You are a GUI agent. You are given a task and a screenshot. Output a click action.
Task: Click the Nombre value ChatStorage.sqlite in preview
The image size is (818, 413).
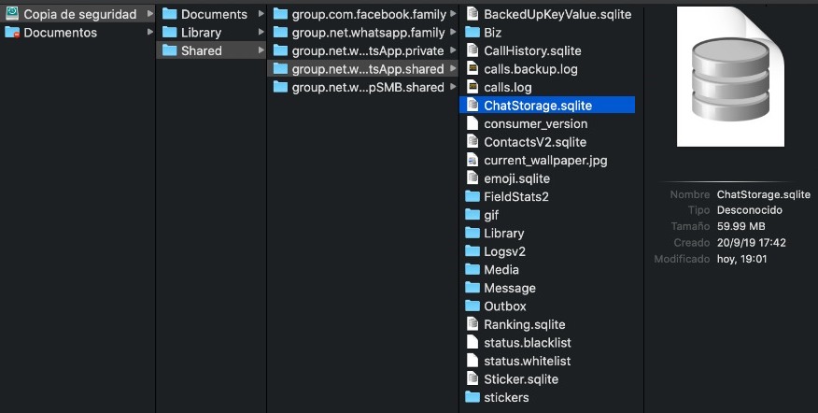click(x=763, y=194)
